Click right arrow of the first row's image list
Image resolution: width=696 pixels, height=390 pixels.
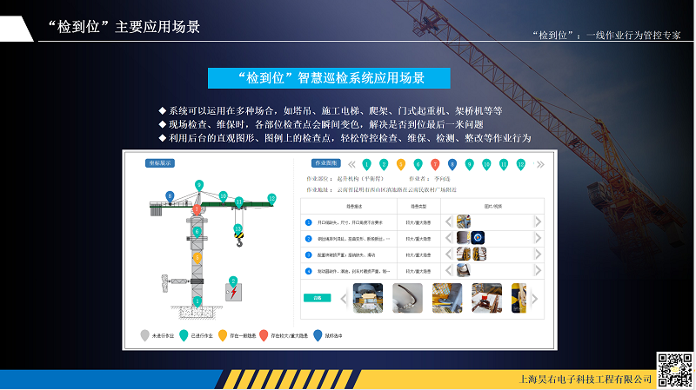pos(538,221)
